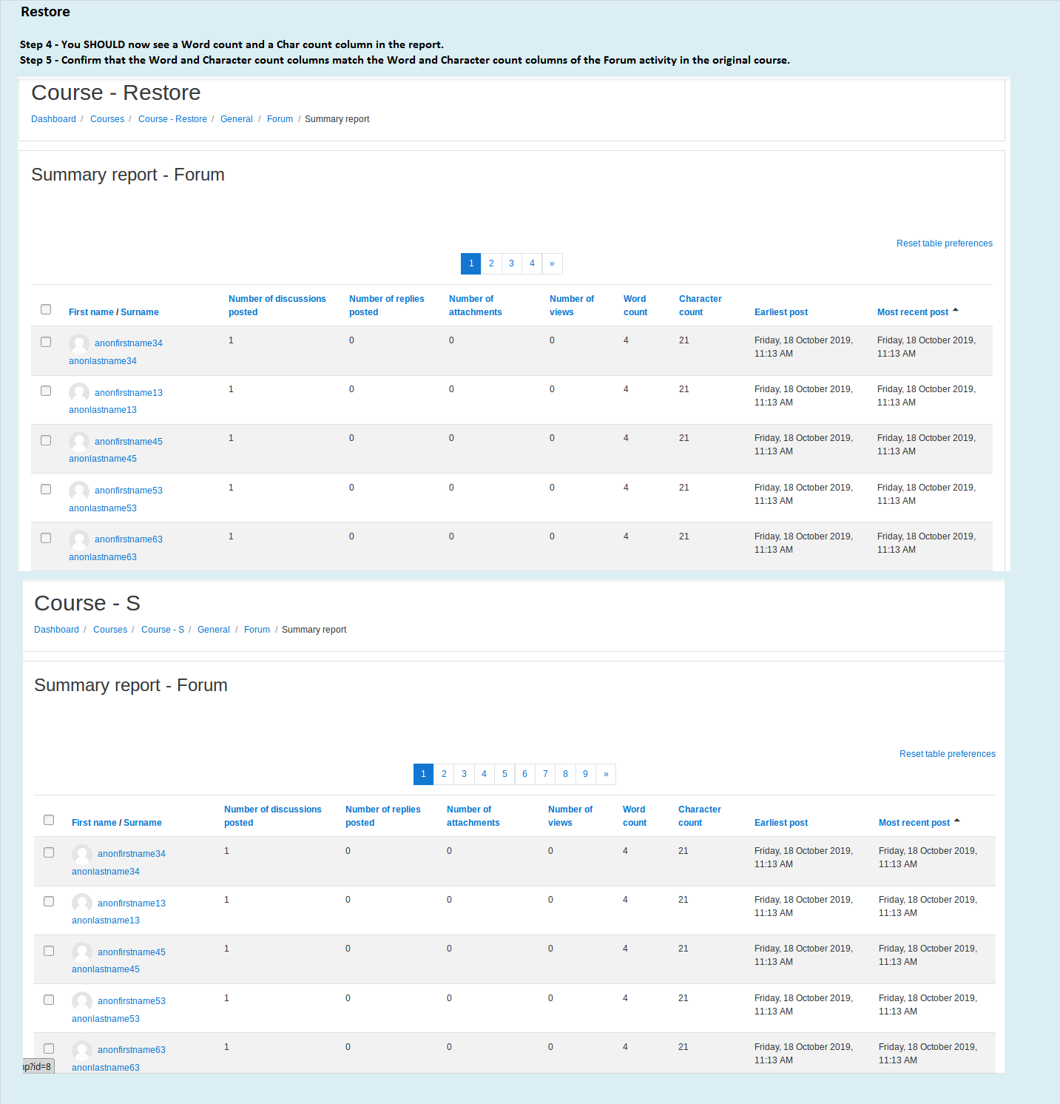
Task: Click next-page » in Course - Restore pagination
Action: (x=553, y=263)
